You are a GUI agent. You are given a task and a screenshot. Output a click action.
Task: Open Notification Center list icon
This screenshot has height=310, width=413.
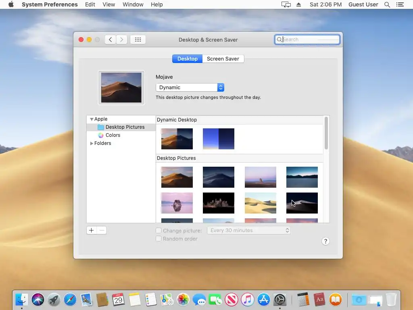click(400, 4)
